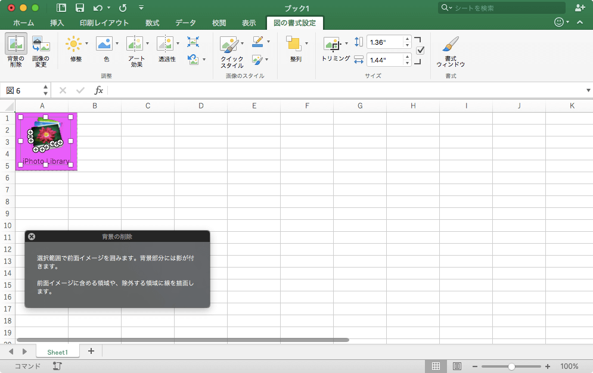593x373 pixels.
Task: Click the Remove Background (背景の削除) icon
Action: [16, 44]
